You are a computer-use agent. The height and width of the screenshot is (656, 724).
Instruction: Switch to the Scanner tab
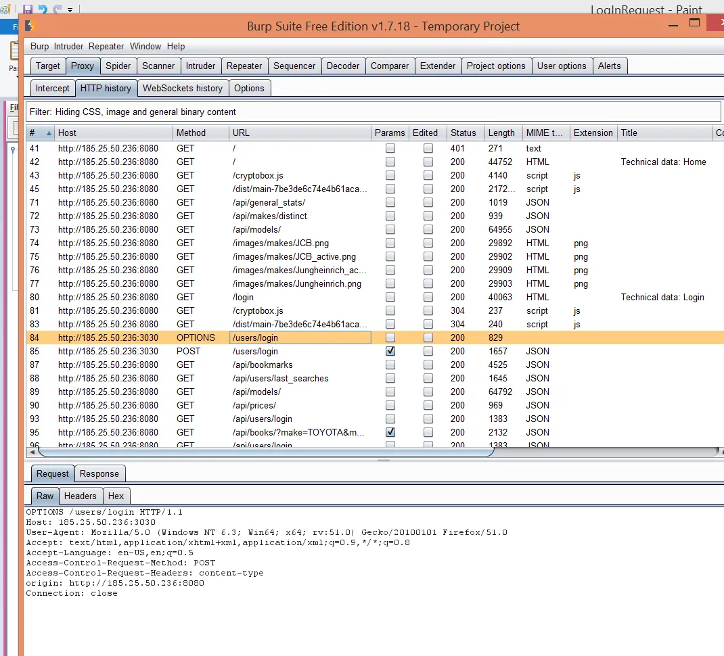pyautogui.click(x=158, y=66)
